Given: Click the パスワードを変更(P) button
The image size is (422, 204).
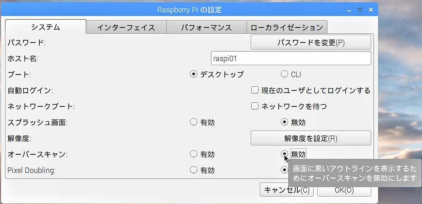Looking at the screenshot, I should pyautogui.click(x=311, y=42).
